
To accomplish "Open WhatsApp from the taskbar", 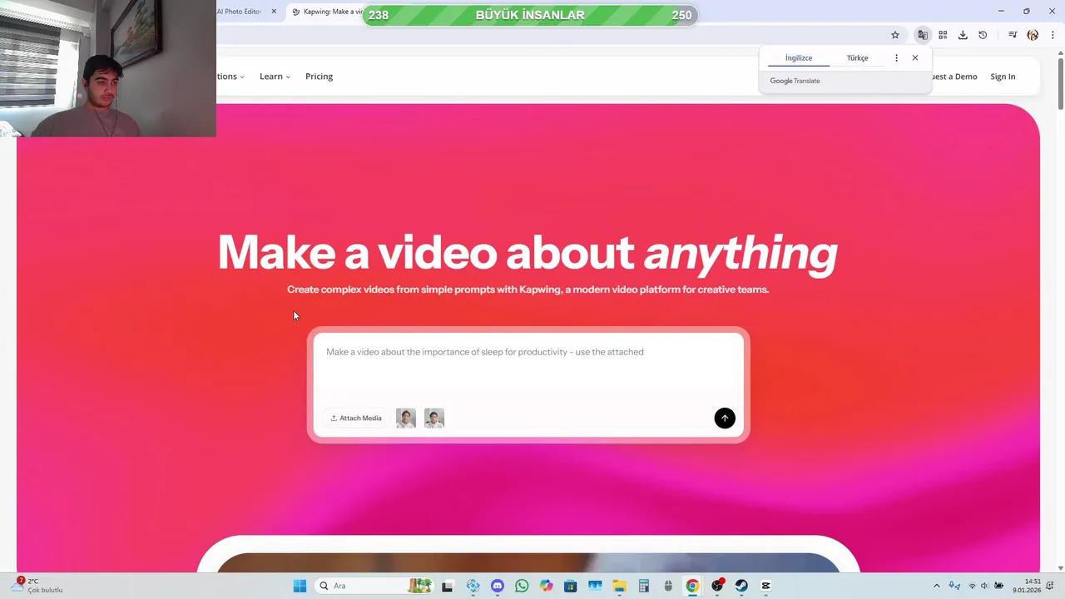I will point(522,586).
